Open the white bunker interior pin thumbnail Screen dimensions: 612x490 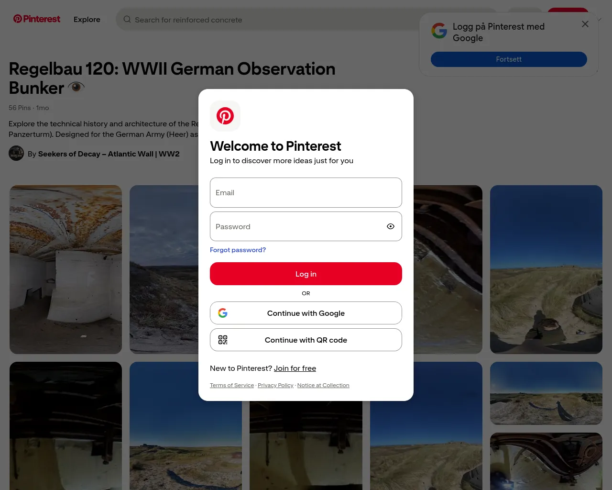click(66, 269)
